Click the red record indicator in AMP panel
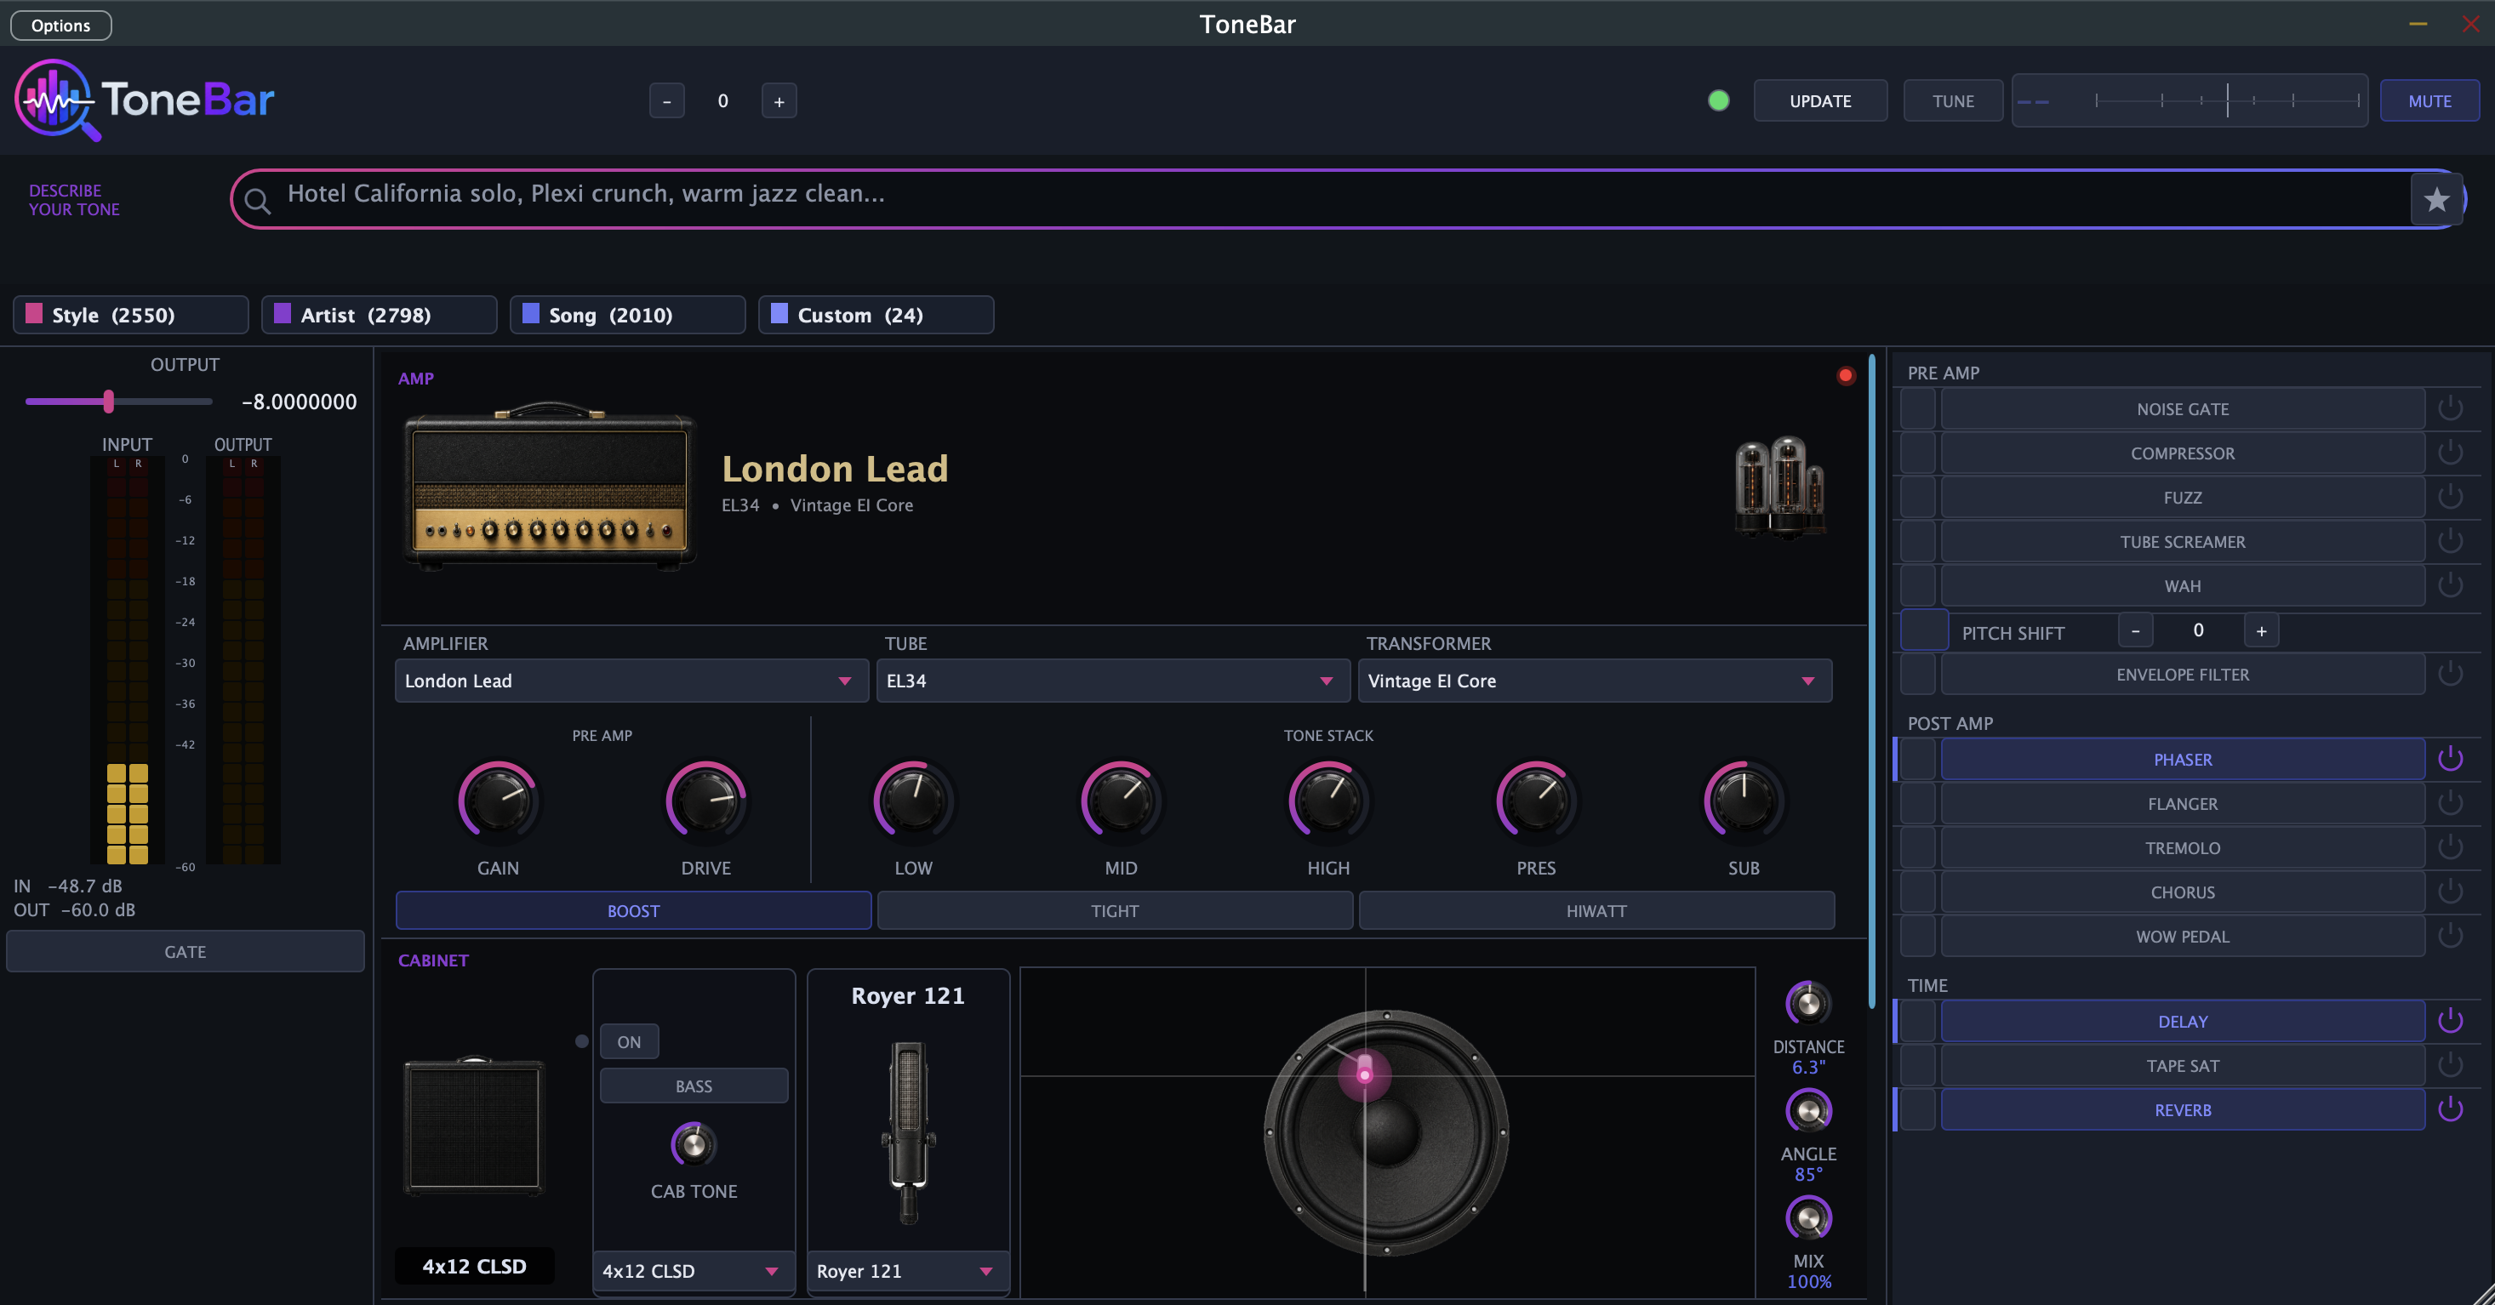Viewport: 2495px width, 1305px height. click(x=1845, y=376)
